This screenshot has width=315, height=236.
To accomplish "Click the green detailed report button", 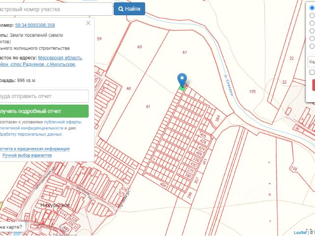I will coord(43,111).
